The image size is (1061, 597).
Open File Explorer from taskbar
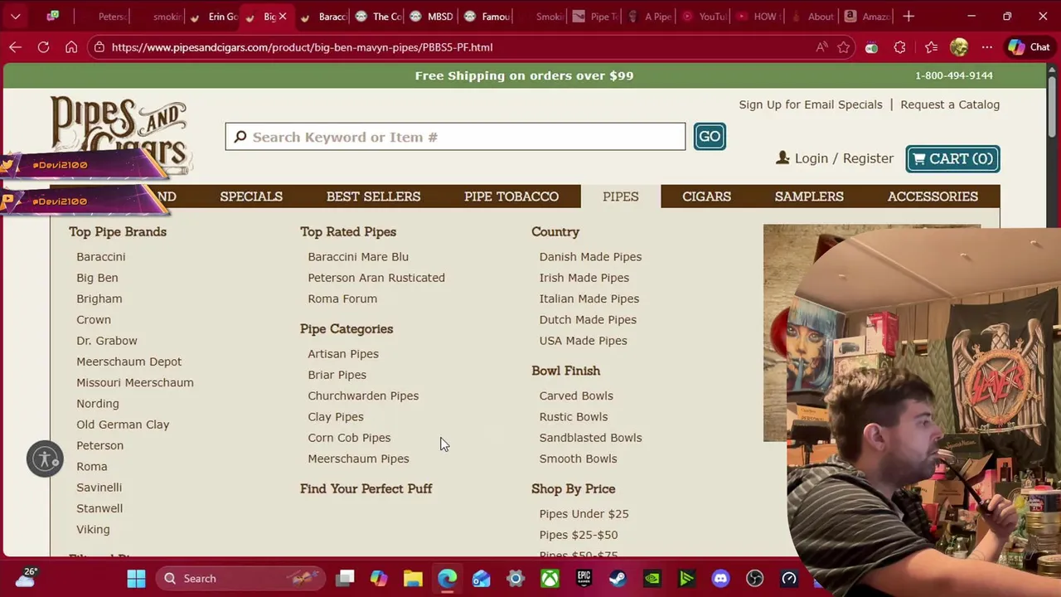(x=413, y=579)
